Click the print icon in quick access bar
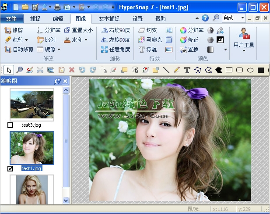Viewport: 270px width, 214px height. (57, 7)
